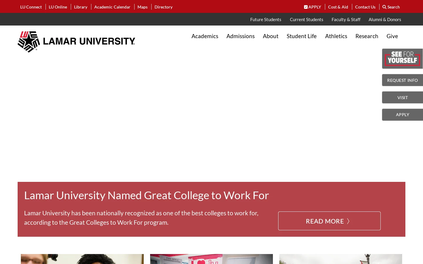Click the magnifier Search icon
This screenshot has height=264, width=423.
(384, 7)
